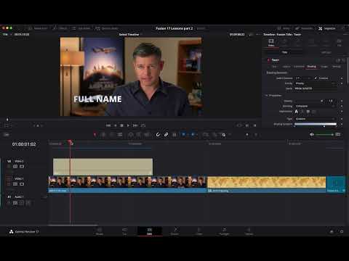349x261 pixels.
Task: Select the gold textured clip on Video 1
Action: pos(266,184)
